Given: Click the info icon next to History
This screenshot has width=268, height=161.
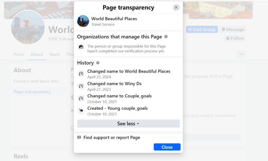Looking at the screenshot, I should (x=98, y=63).
